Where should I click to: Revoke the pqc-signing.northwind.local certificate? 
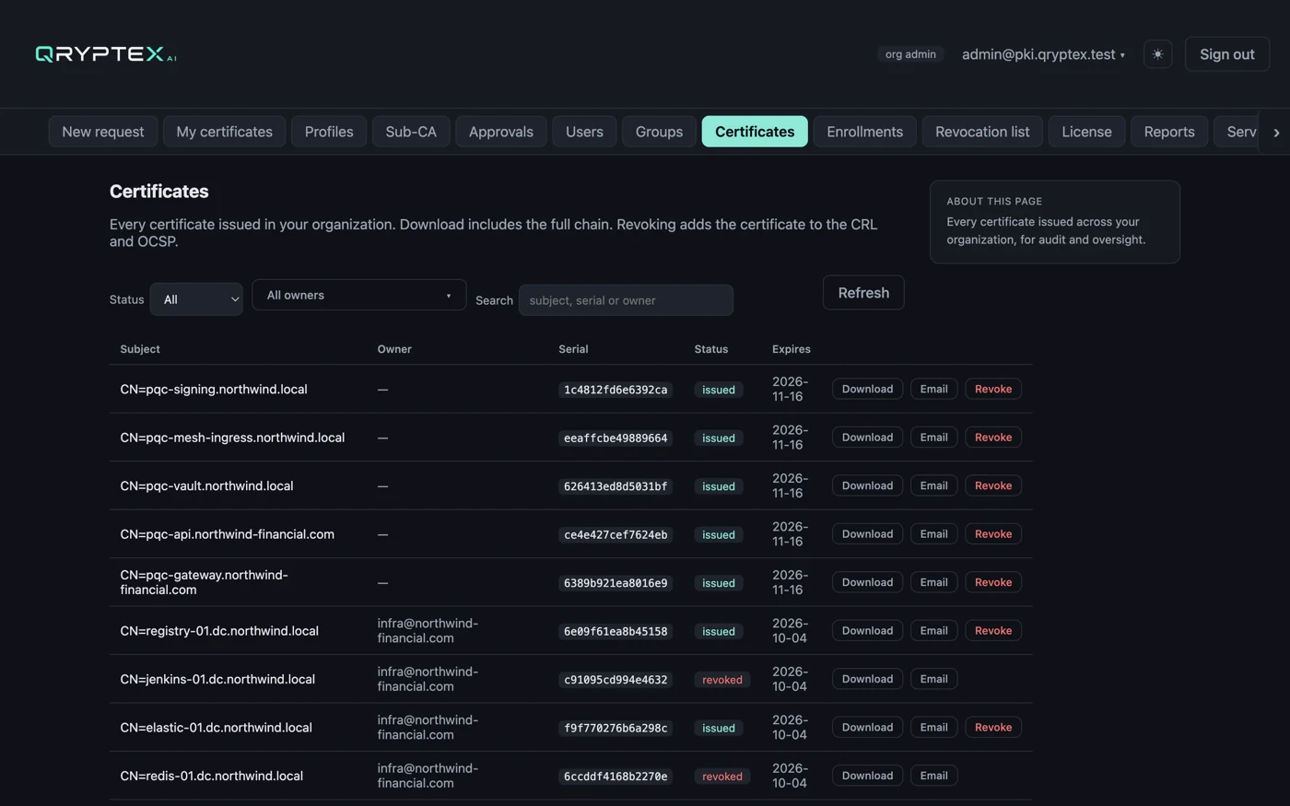point(993,389)
